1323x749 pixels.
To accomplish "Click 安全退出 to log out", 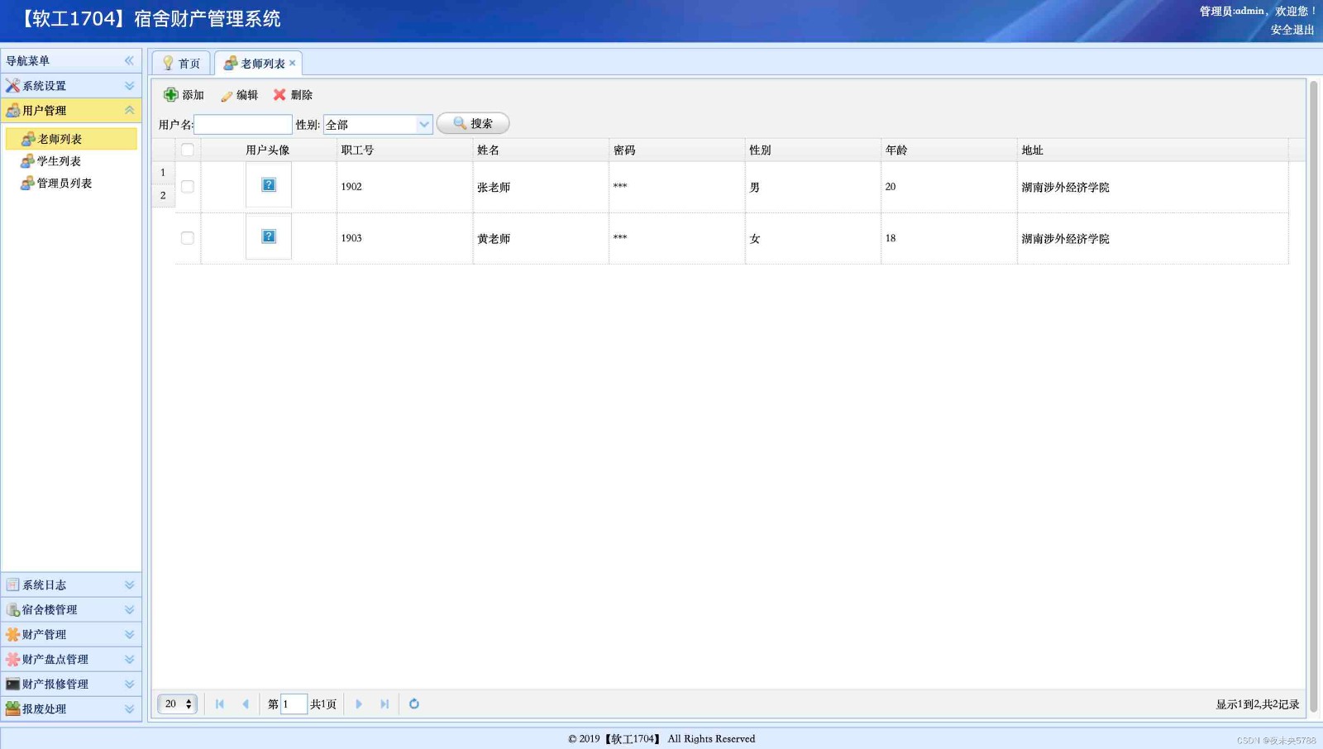I will click(1292, 30).
